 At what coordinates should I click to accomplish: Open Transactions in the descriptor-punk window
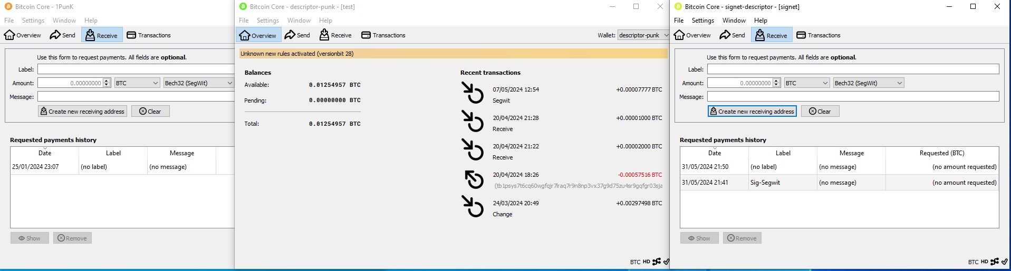[x=383, y=35]
